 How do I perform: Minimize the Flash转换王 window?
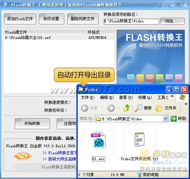click(x=172, y=5)
